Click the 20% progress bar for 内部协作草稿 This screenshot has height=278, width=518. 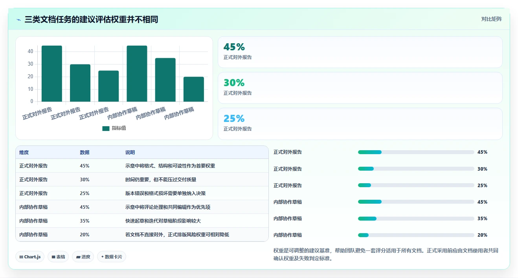tap(416, 235)
